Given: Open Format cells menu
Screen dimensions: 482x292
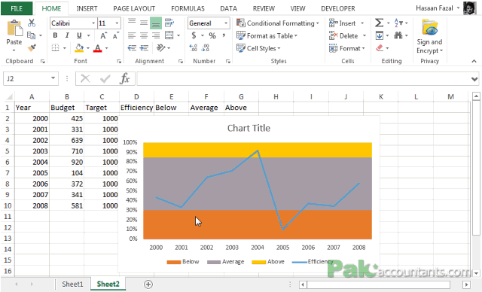Looking at the screenshot, I should 346,48.
